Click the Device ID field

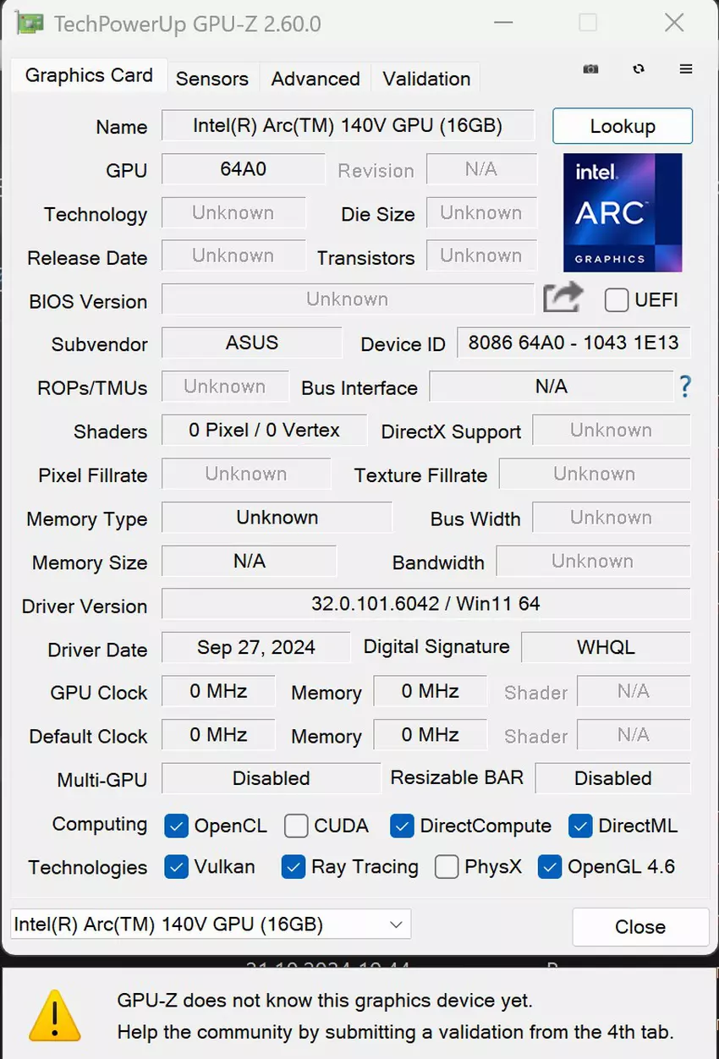(573, 343)
